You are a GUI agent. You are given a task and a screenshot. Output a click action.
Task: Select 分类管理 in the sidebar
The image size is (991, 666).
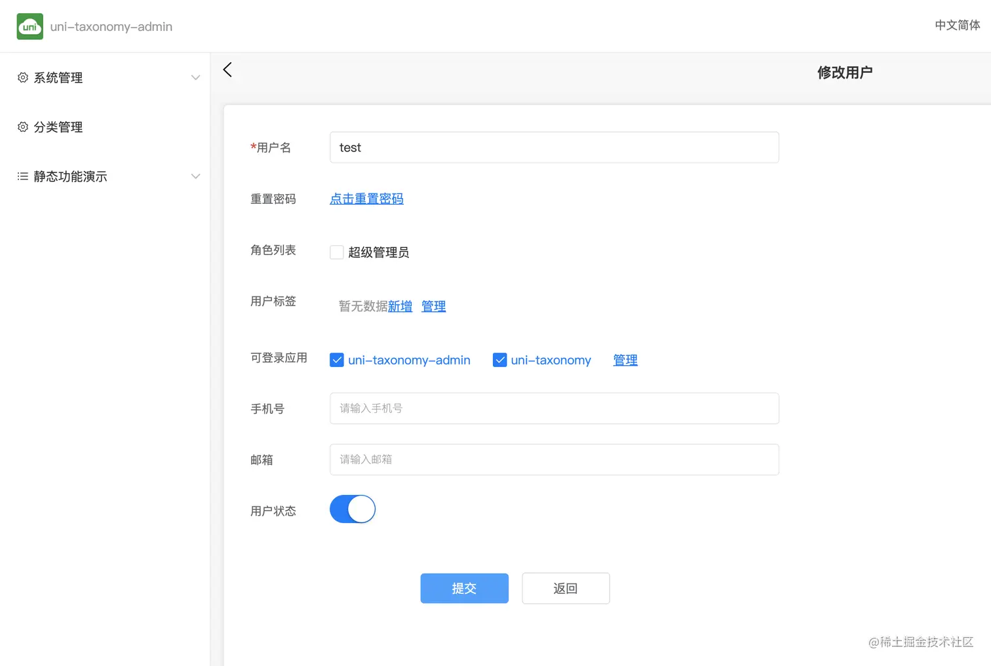(x=58, y=127)
